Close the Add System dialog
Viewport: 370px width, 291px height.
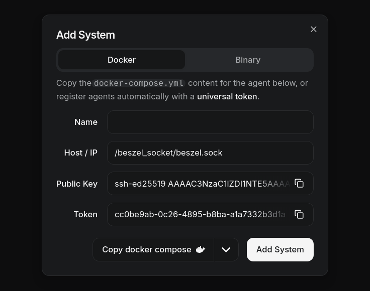click(314, 29)
